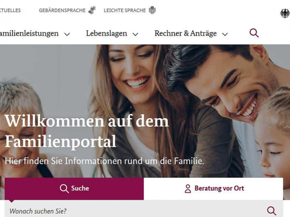Click person icon beside Beratung vor Ort
Screen dimensions: 290x217
coord(188,189)
